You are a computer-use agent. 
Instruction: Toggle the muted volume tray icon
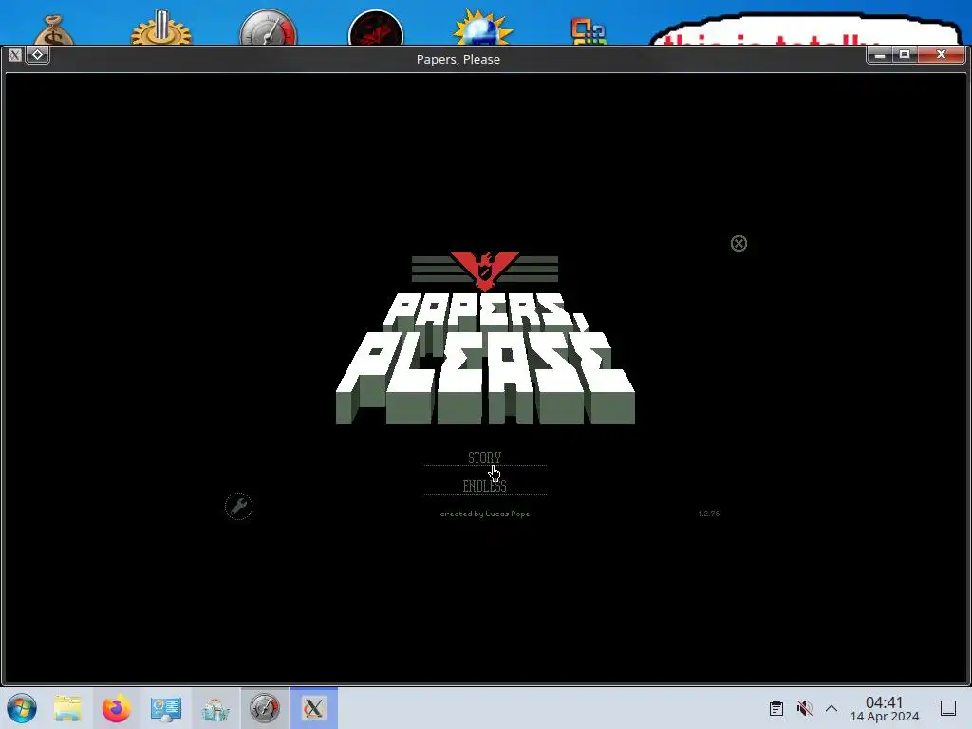coord(804,708)
